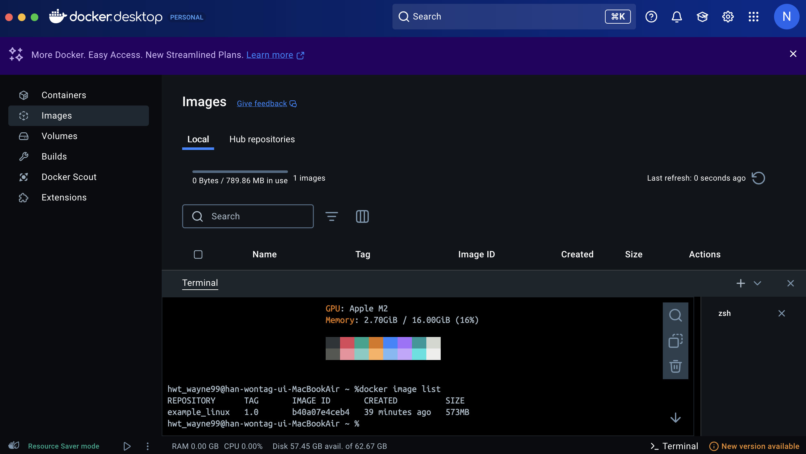Expand the terminal session chevron dropdown
The width and height of the screenshot is (806, 454).
tap(757, 283)
